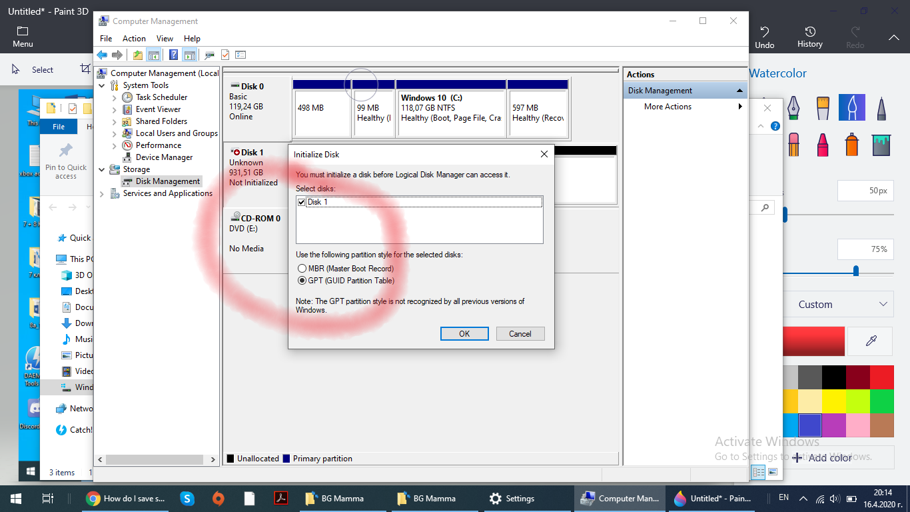Click OK in Initialize Disk dialog

464,334
